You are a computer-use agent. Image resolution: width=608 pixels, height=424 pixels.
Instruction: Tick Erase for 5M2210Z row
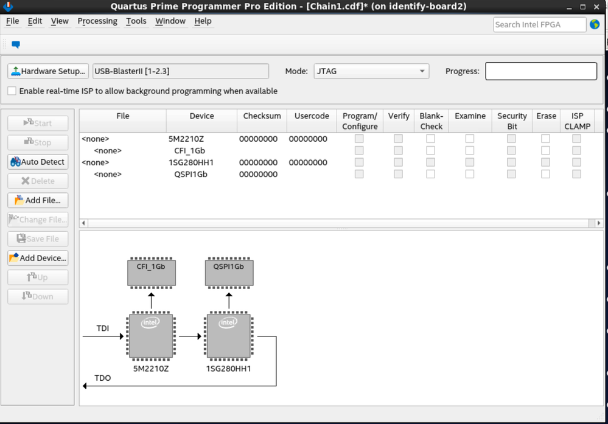click(545, 138)
